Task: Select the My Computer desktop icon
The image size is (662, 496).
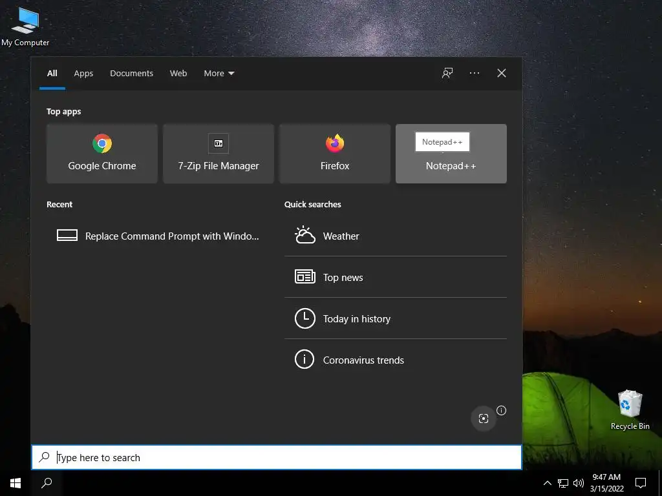Action: [x=25, y=27]
